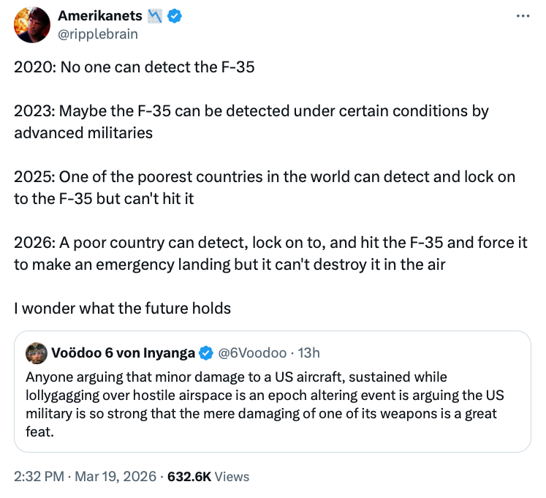Open the three-dot more options menu

click(x=522, y=16)
